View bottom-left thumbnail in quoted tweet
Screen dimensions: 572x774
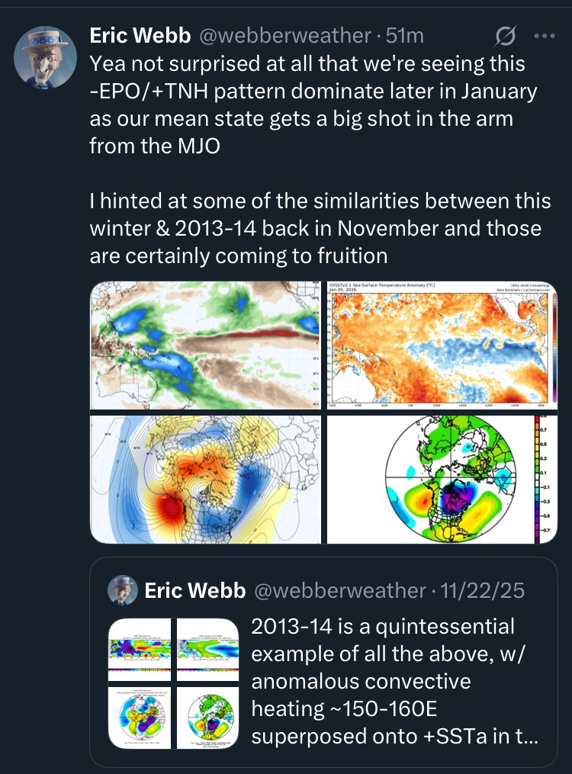(141, 717)
